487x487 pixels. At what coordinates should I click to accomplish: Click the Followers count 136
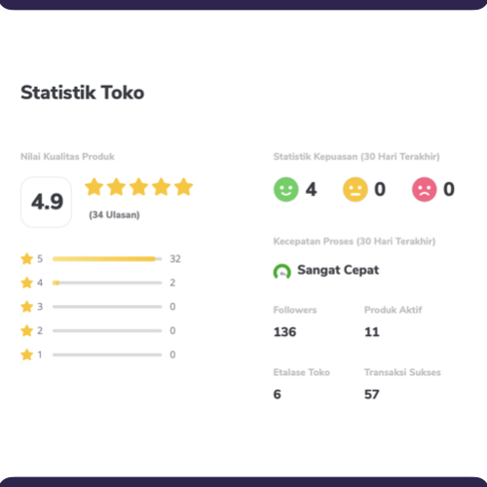pos(284,332)
